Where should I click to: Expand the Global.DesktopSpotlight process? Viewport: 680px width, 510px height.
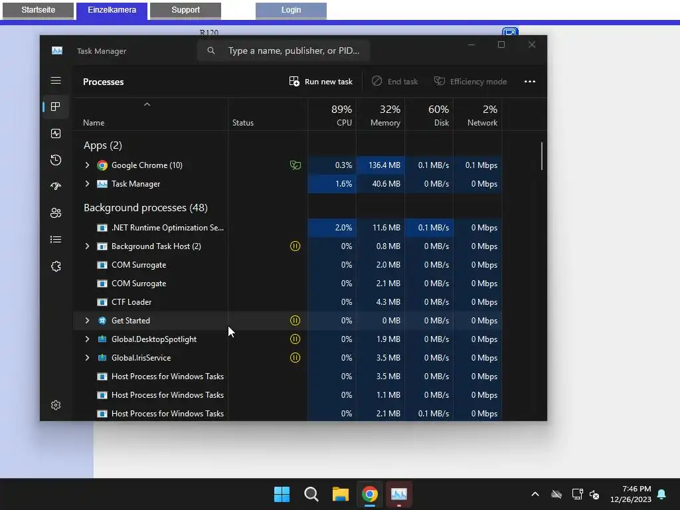pyautogui.click(x=87, y=339)
